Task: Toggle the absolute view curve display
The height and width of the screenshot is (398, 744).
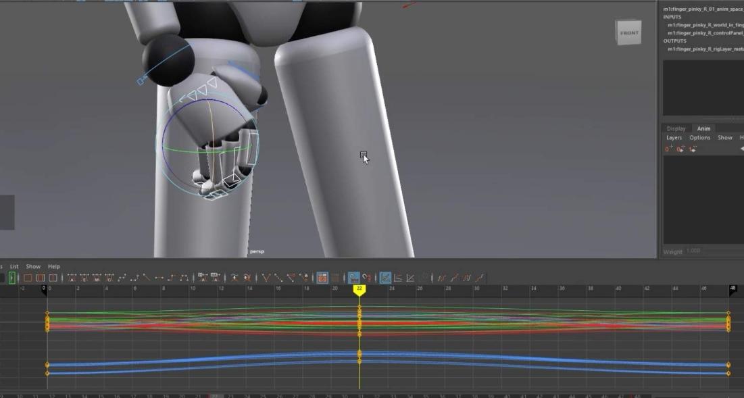Action: click(385, 278)
